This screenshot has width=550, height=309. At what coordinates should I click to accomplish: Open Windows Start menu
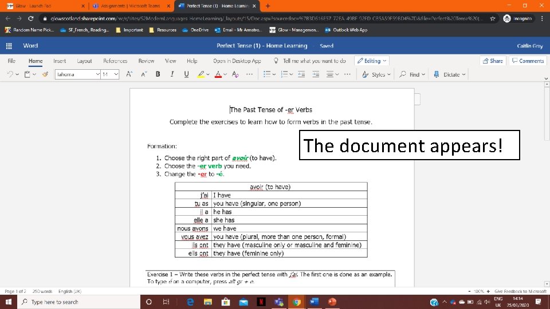pos(9,302)
